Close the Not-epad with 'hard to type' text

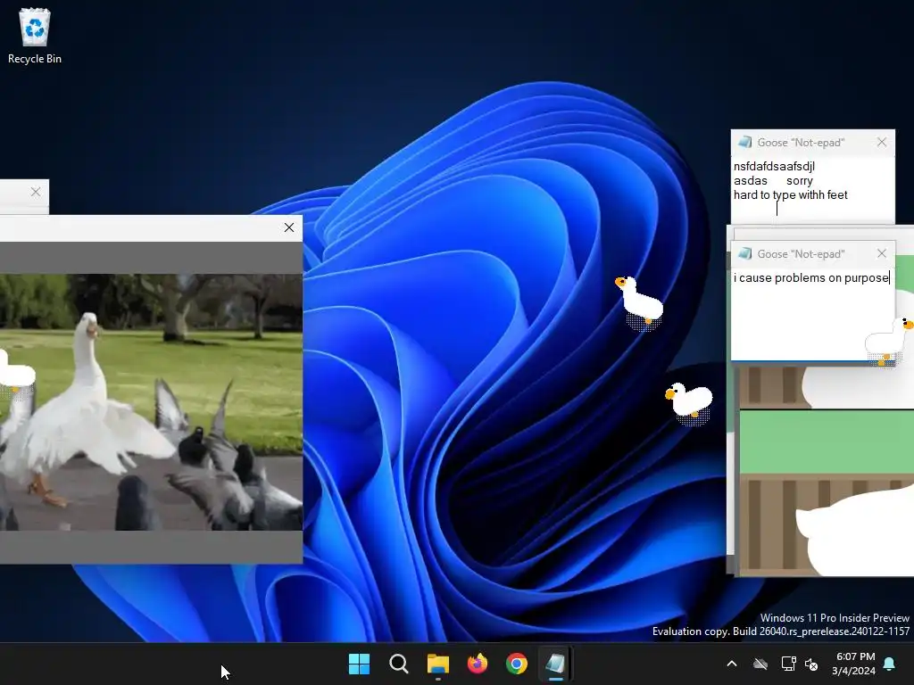(882, 142)
